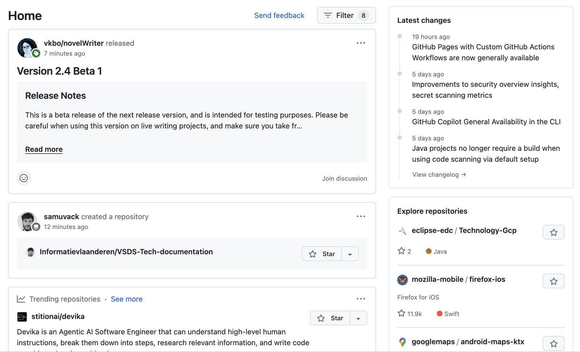This screenshot has width=580, height=352.
Task: Open mozilla-mobile / firefox-ios repository
Action: pos(458,279)
